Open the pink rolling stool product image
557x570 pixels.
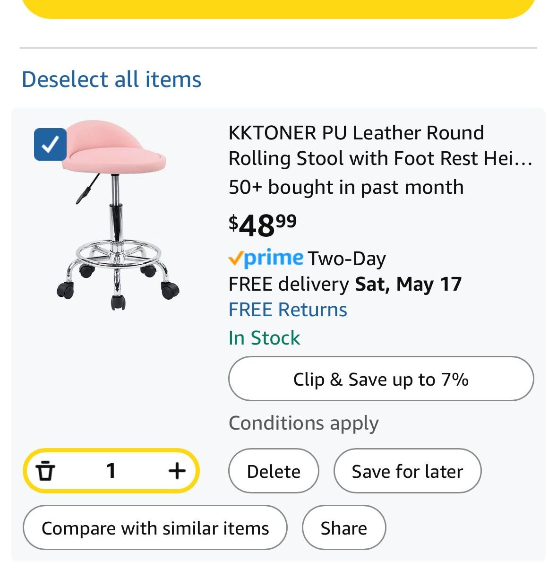pos(117,215)
